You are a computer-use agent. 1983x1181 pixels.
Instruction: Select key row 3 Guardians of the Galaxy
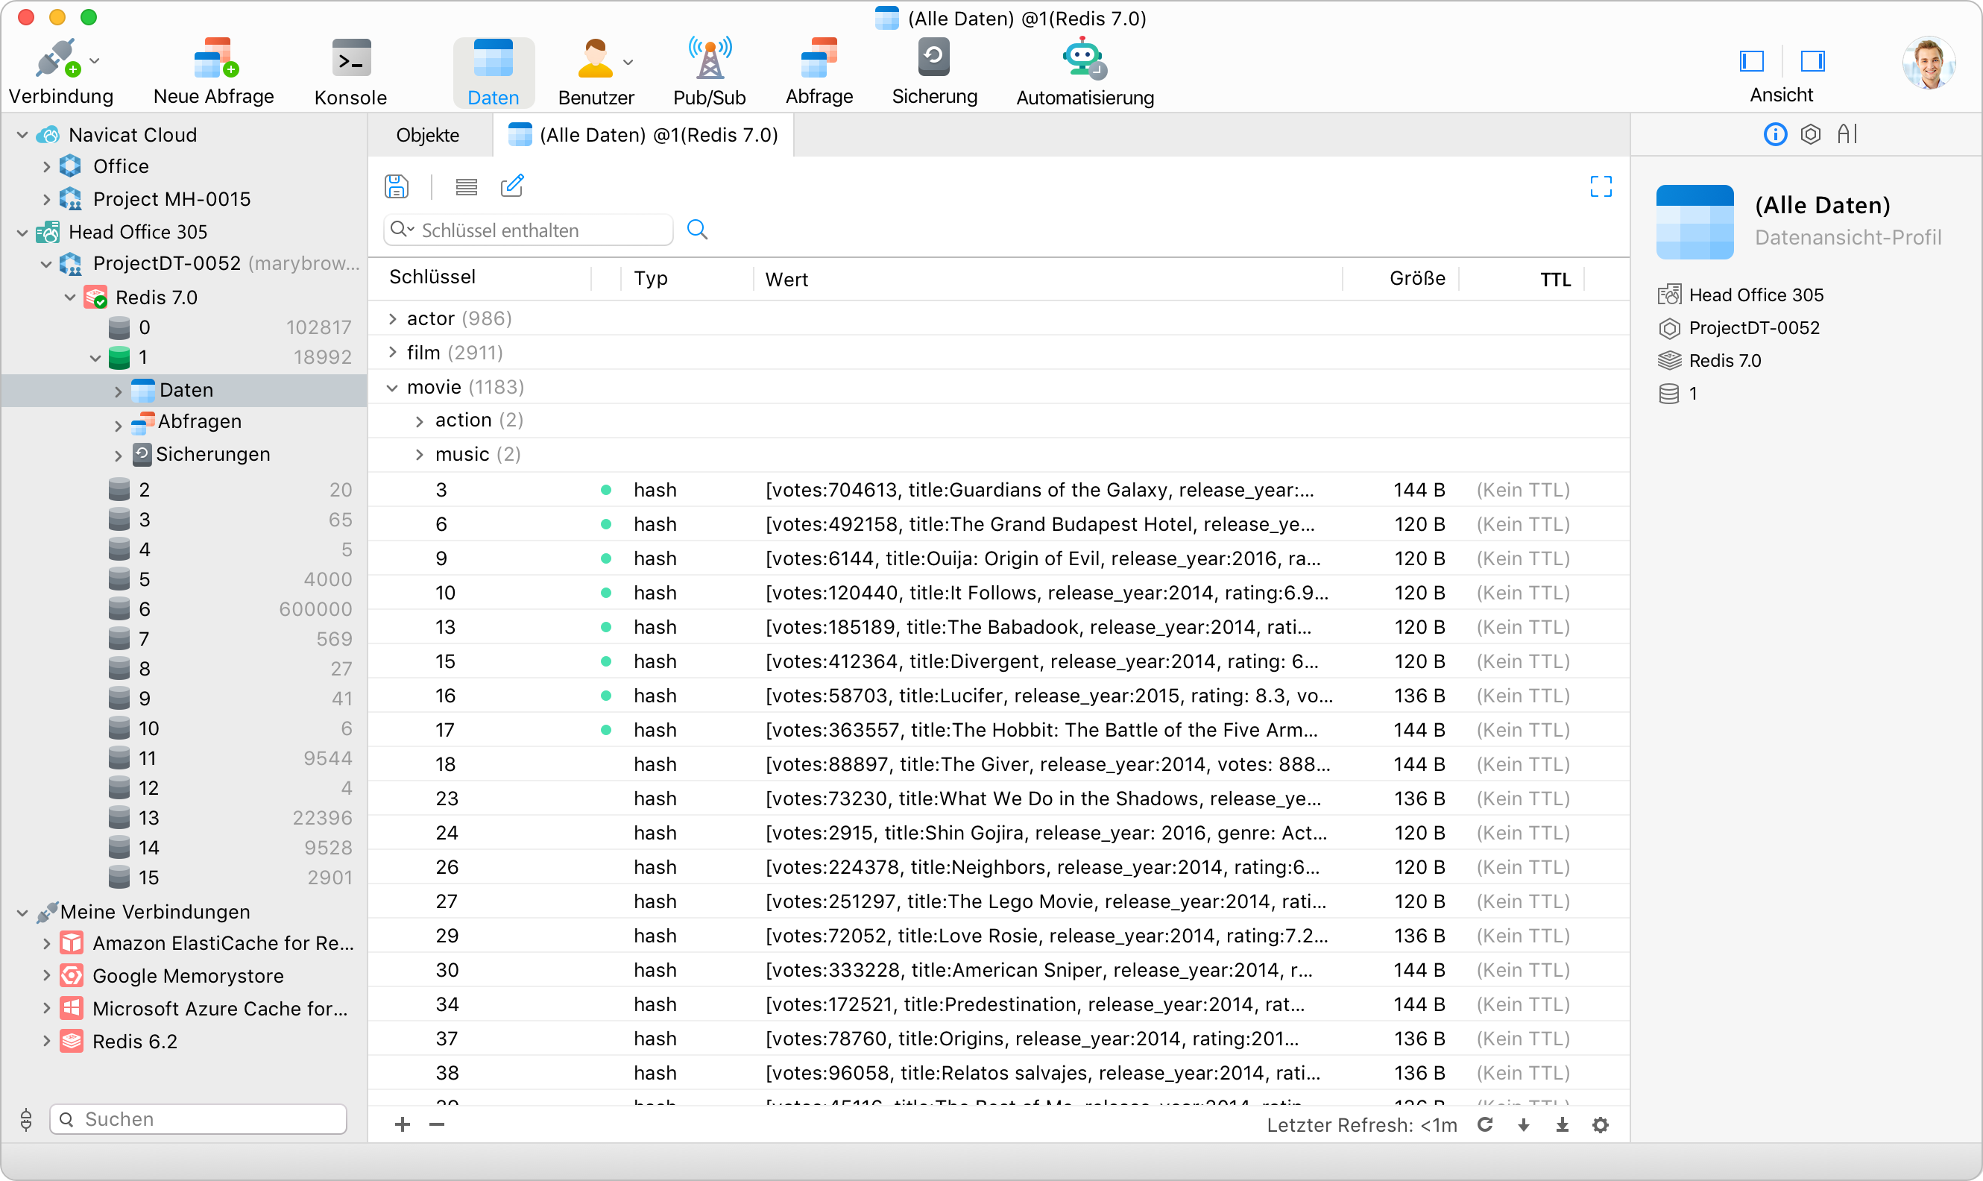click(x=998, y=491)
